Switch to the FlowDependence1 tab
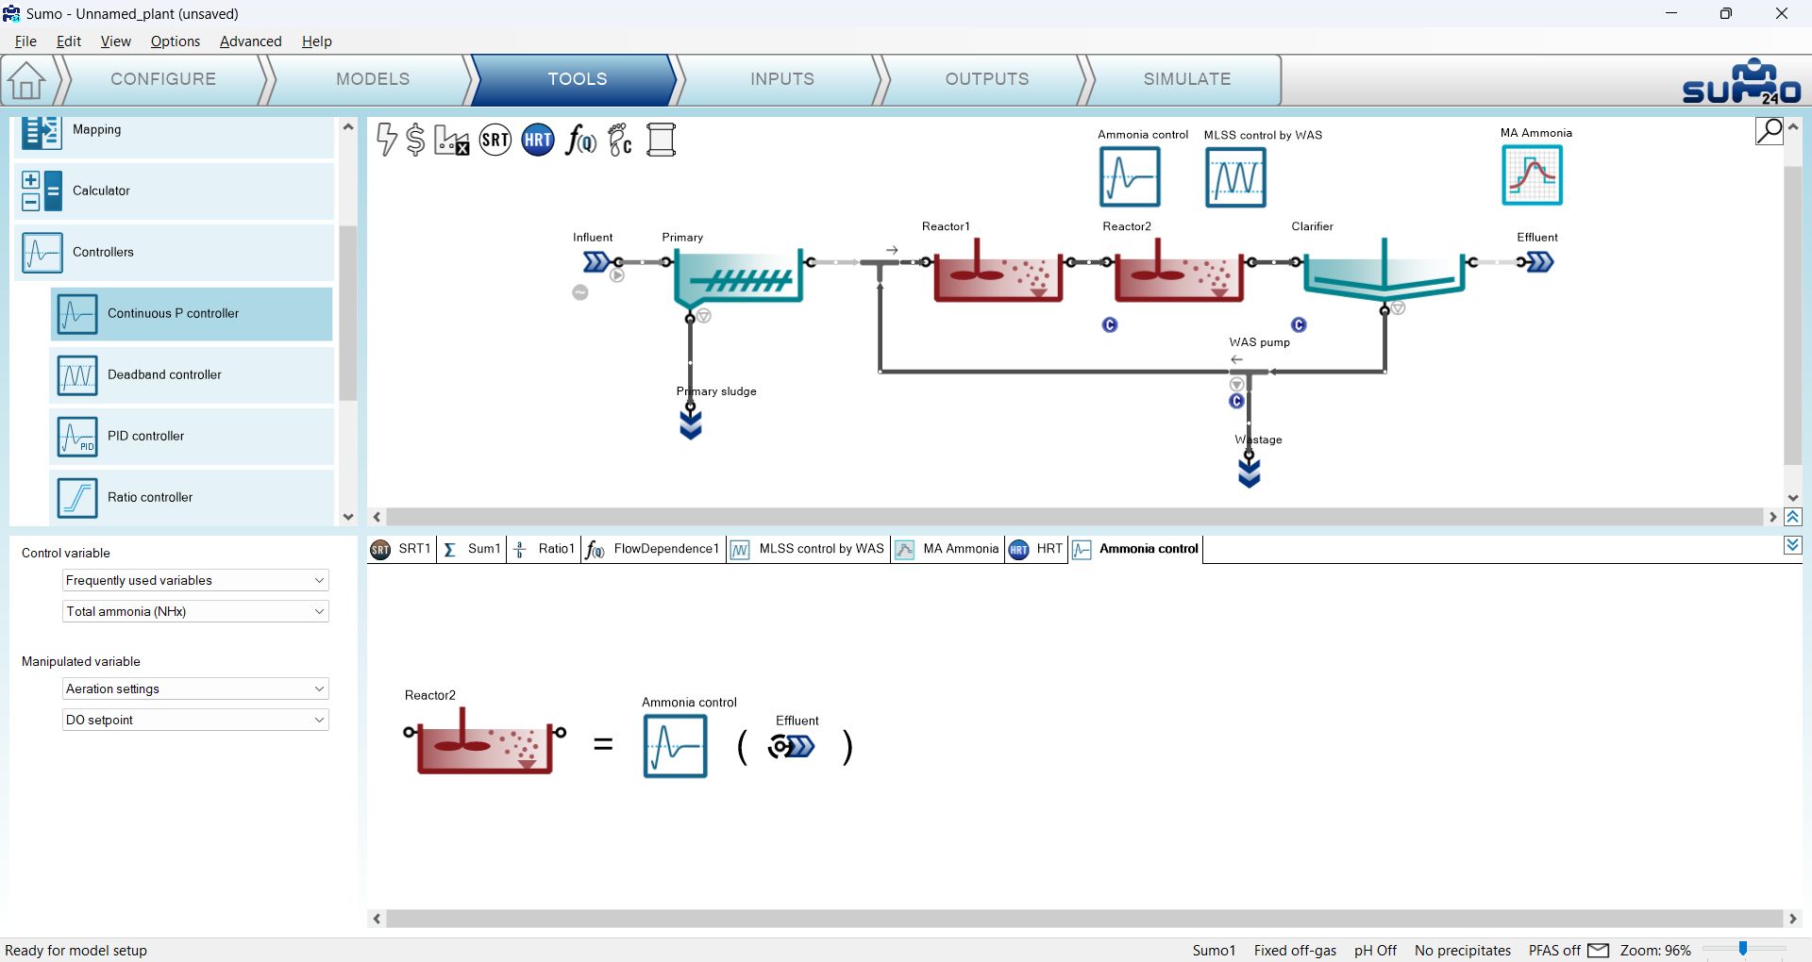The height and width of the screenshot is (962, 1812). (652, 549)
